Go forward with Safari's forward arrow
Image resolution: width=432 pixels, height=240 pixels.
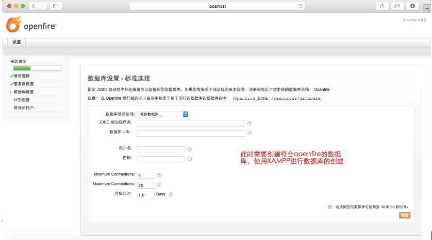[x=42, y=6]
